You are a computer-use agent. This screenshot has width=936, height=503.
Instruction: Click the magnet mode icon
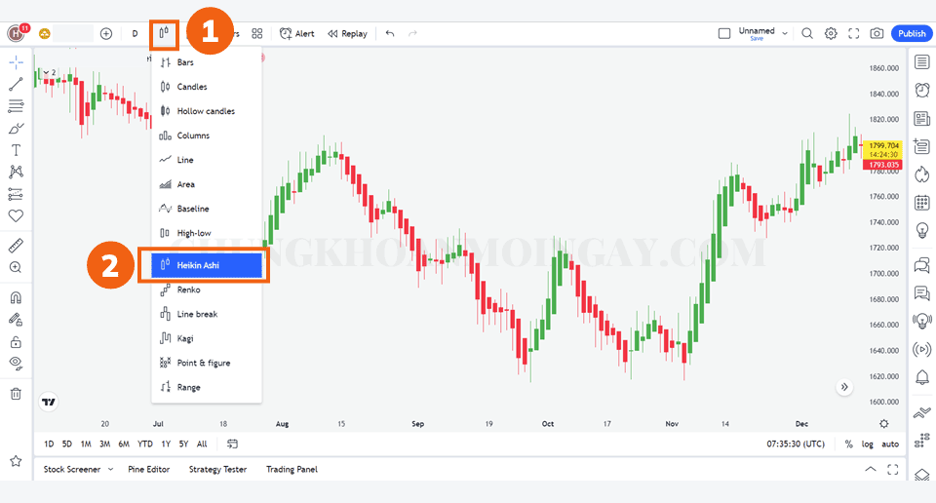click(16, 297)
